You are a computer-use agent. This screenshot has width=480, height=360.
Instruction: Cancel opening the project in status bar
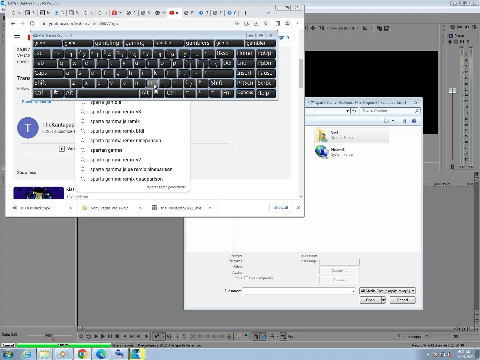(8, 345)
